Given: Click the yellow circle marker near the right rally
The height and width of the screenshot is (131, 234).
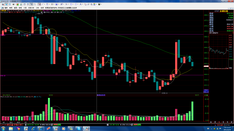Looking at the screenshot, I should tap(176, 73).
